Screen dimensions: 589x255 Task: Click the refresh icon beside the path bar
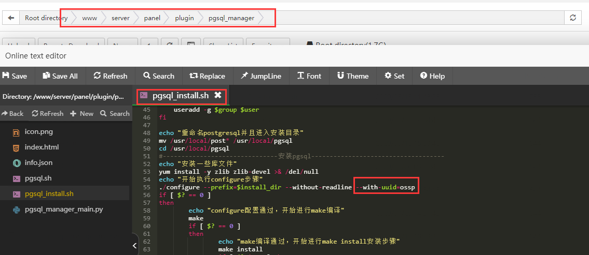pos(573,18)
